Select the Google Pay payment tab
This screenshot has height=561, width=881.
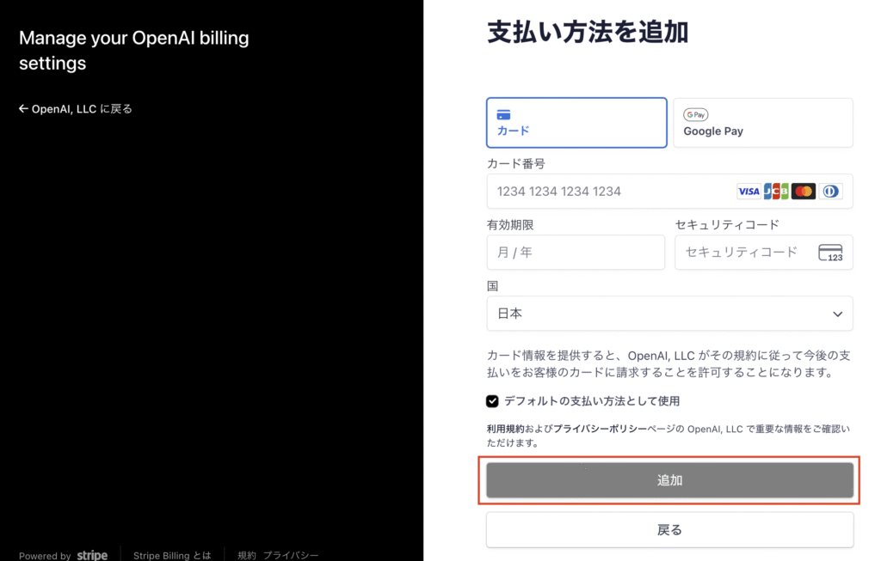click(763, 123)
